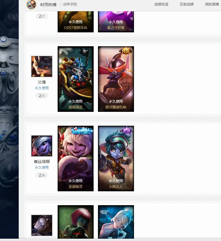Image resolution: width=221 pixels, height=241 pixels.
Task: Click the 史诗 badge on 火箭达人
Action: 126,131
